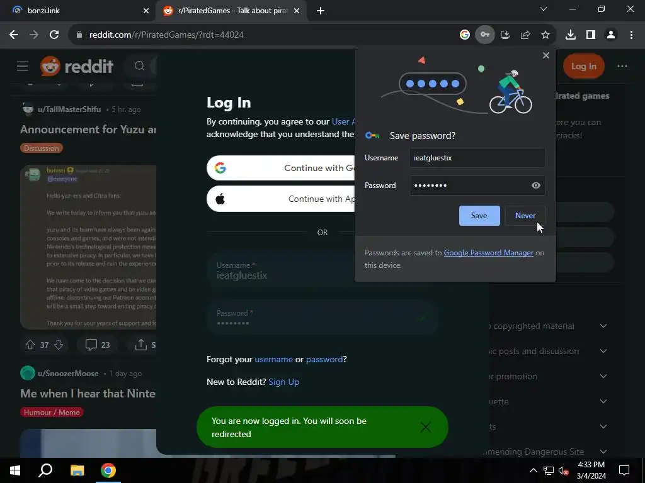The width and height of the screenshot is (645, 483).
Task: Open Windows taskbar search
Action: (45, 470)
